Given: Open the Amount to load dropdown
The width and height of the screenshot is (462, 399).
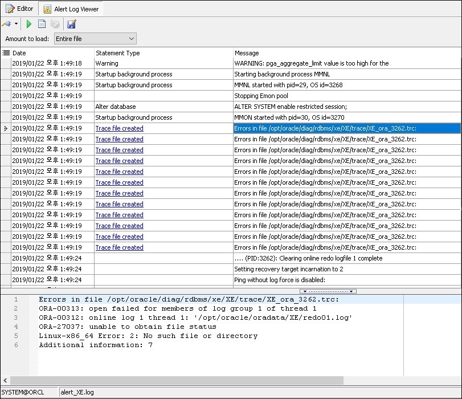Looking at the screenshot, I should (132, 38).
